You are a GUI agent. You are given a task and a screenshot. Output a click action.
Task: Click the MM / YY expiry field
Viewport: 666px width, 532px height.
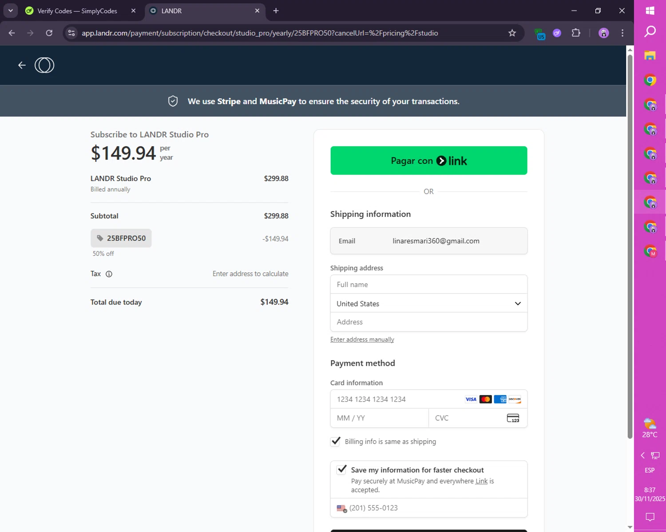379,418
